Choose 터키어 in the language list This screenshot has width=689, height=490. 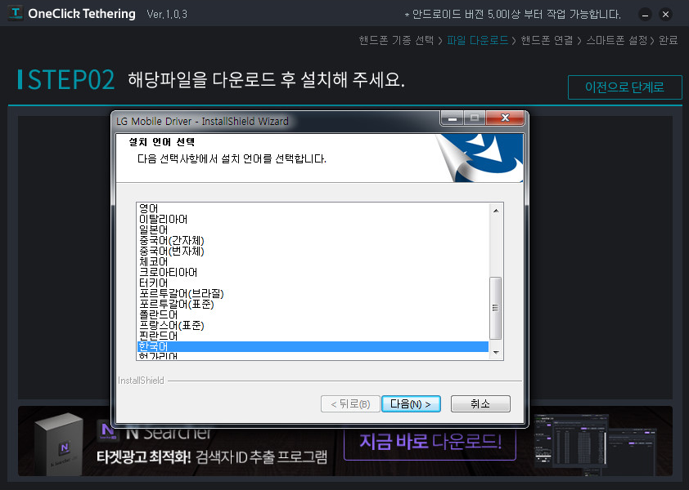tap(313, 283)
